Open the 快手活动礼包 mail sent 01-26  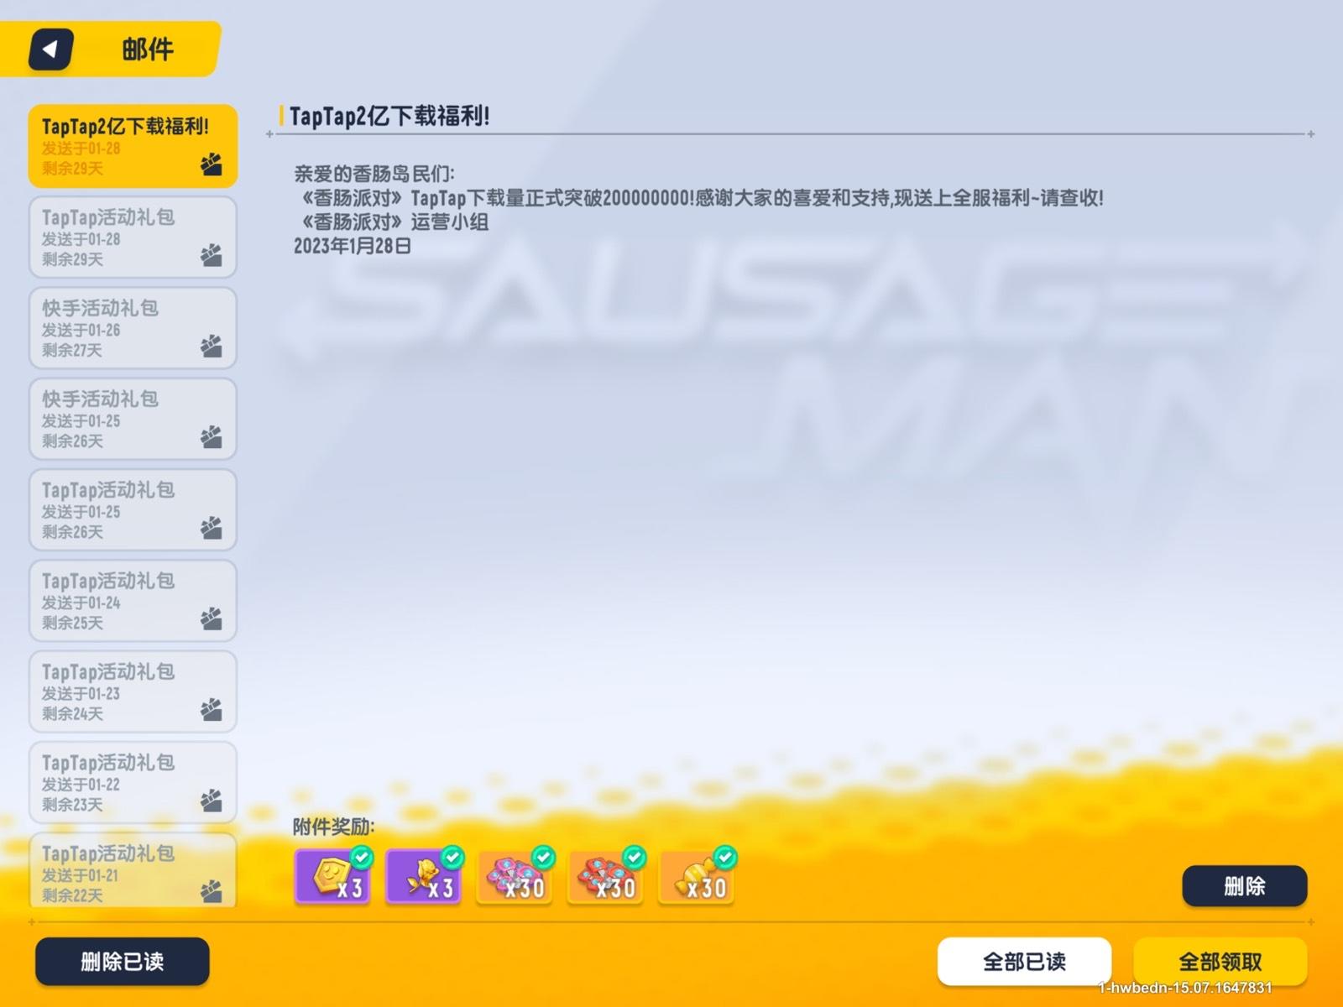(133, 328)
